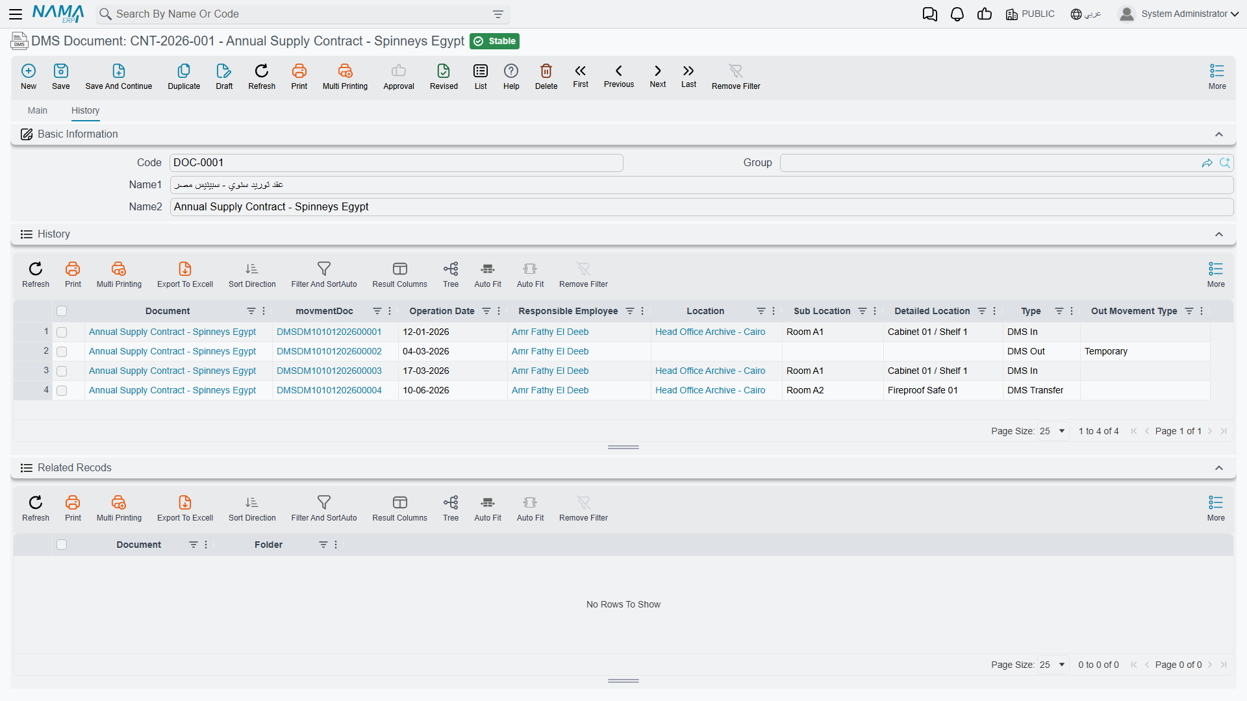This screenshot has width=1247, height=701.
Task: Select History row 4 checkbox
Action: coord(62,391)
